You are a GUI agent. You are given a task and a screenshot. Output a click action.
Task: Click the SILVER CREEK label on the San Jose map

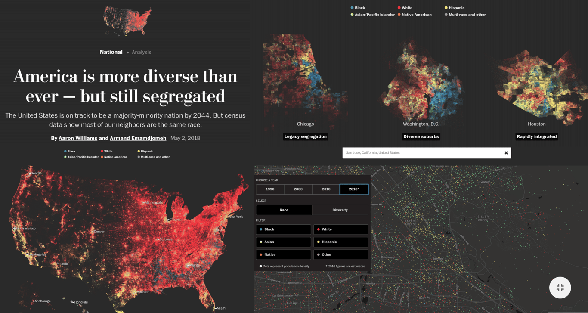[x=483, y=218]
